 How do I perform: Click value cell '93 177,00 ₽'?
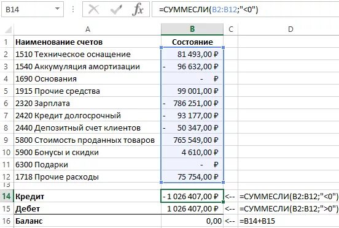192,116
